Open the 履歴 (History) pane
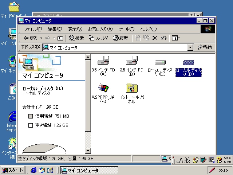The image size is (233, 175). pos(121,38)
